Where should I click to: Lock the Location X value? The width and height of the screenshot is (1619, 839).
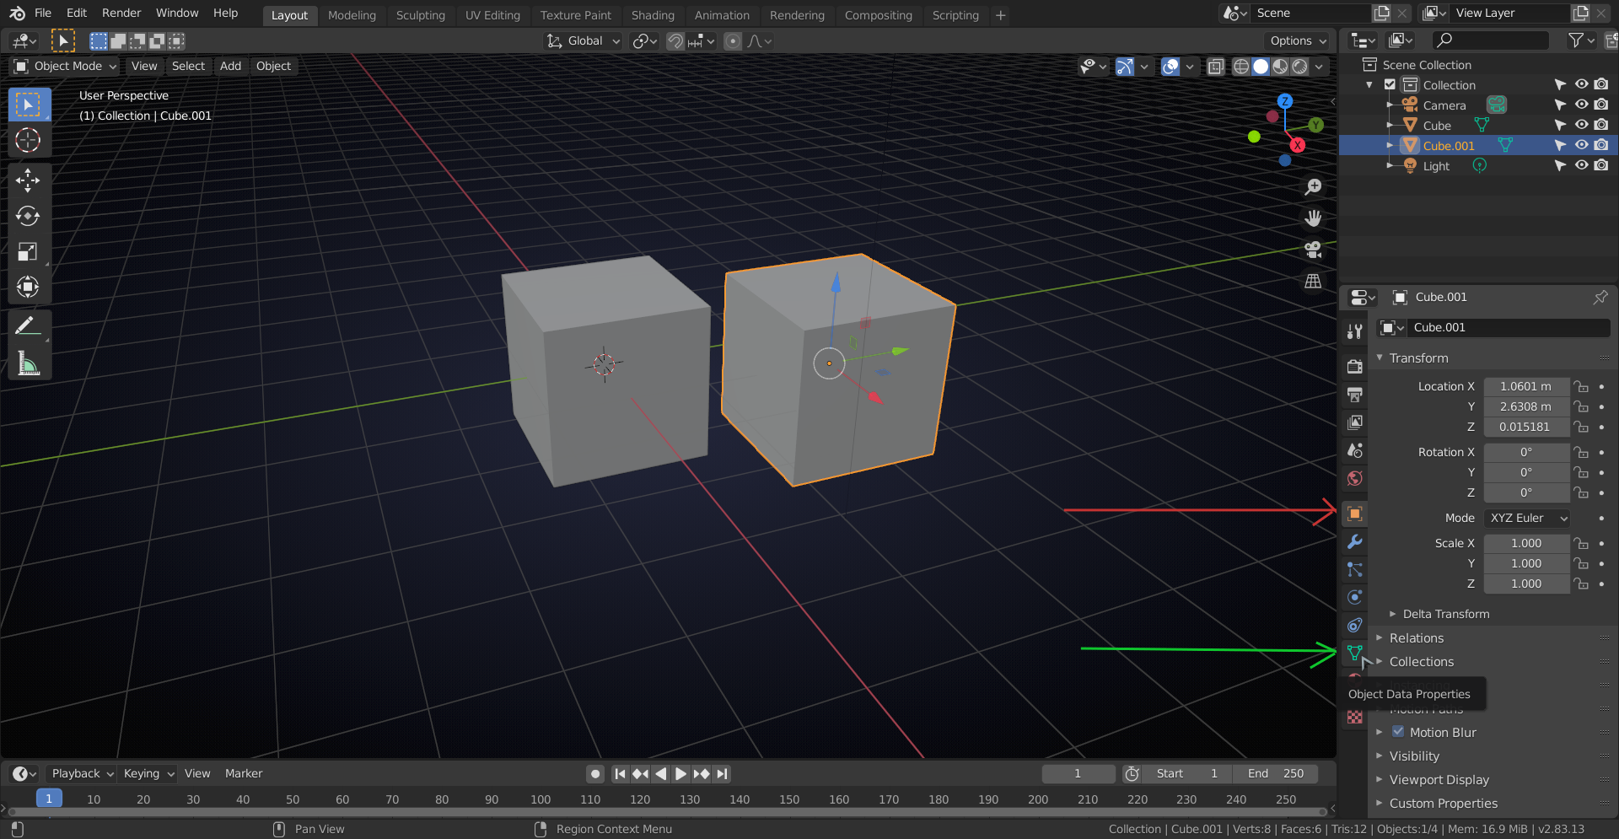tap(1581, 386)
